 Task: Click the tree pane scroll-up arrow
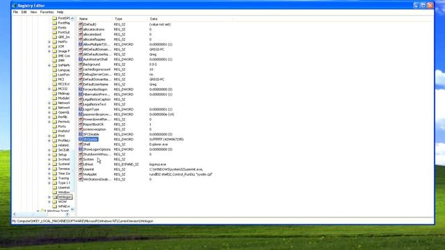click(72, 19)
